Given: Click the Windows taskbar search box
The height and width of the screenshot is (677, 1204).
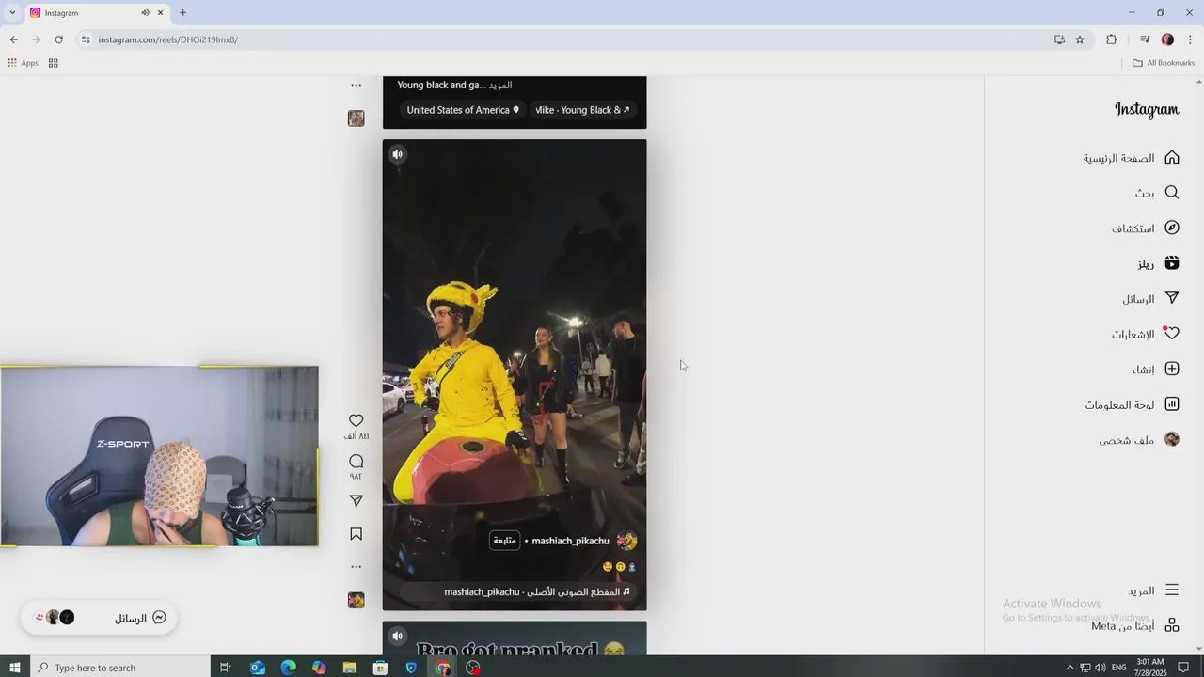Looking at the screenshot, I should coord(120,668).
